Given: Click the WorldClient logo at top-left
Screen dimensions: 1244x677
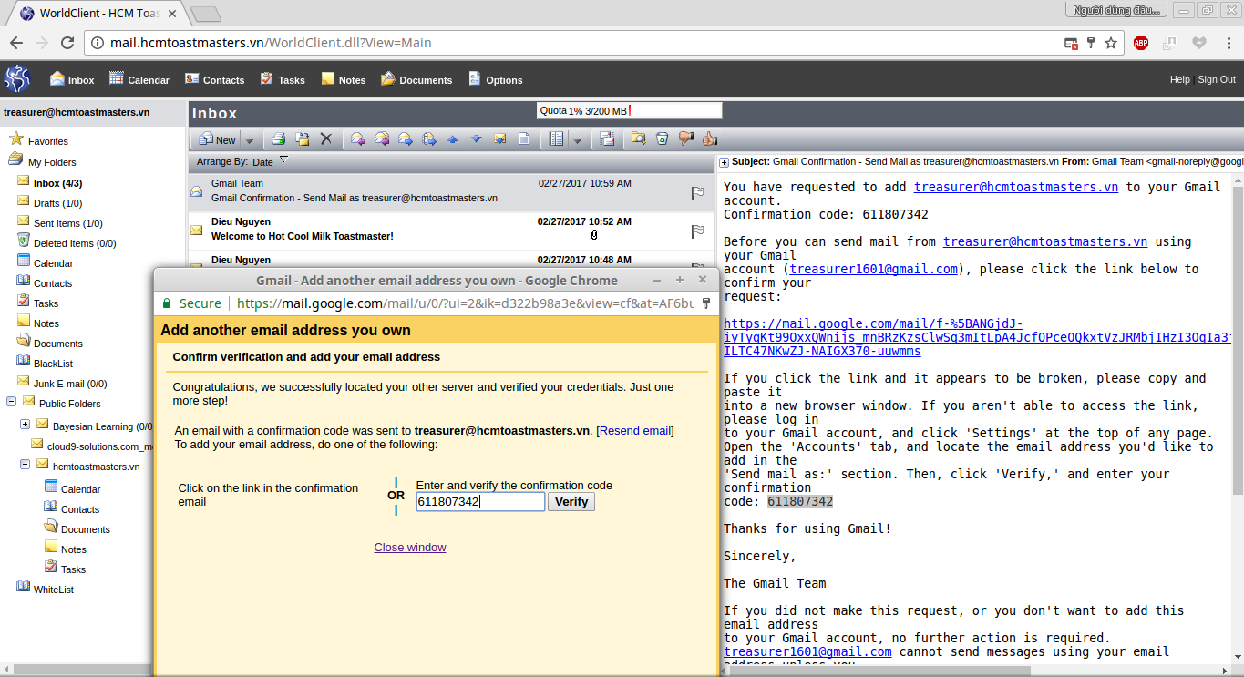Looking at the screenshot, I should click(17, 79).
